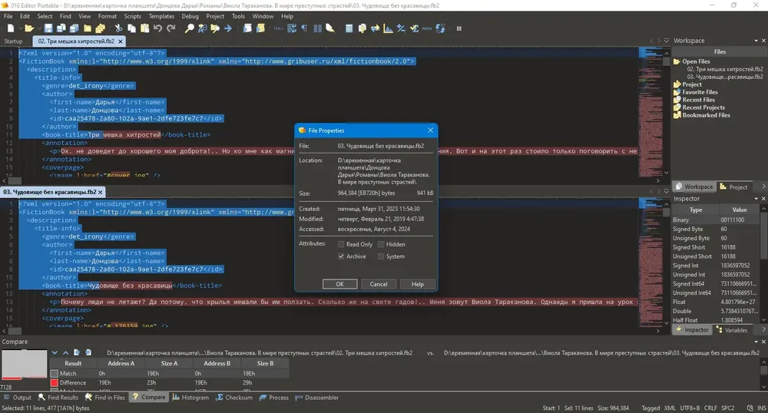Uncheck the Archive attribute checkbox

click(341, 256)
